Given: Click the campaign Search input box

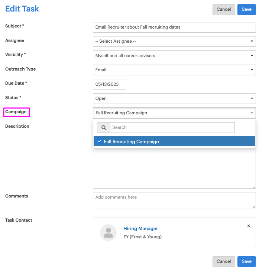Looking at the screenshot, I should click(172, 128).
